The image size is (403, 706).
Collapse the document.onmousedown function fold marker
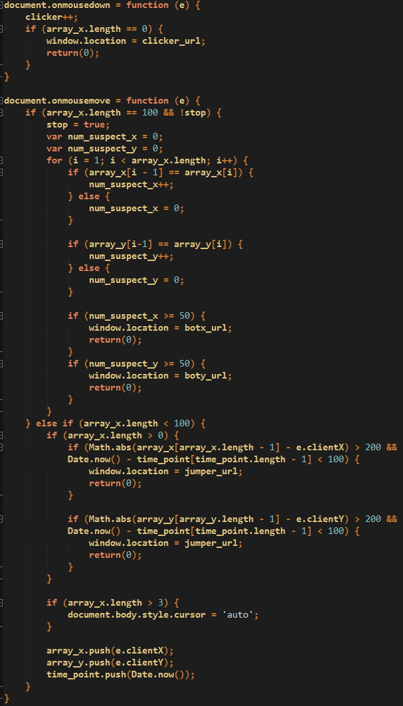2,5
